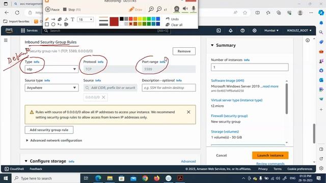Click the Description optional field
Screen dimensions: 326x183
[x=169, y=88]
